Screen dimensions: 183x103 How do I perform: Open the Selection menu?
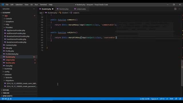(19, 5)
